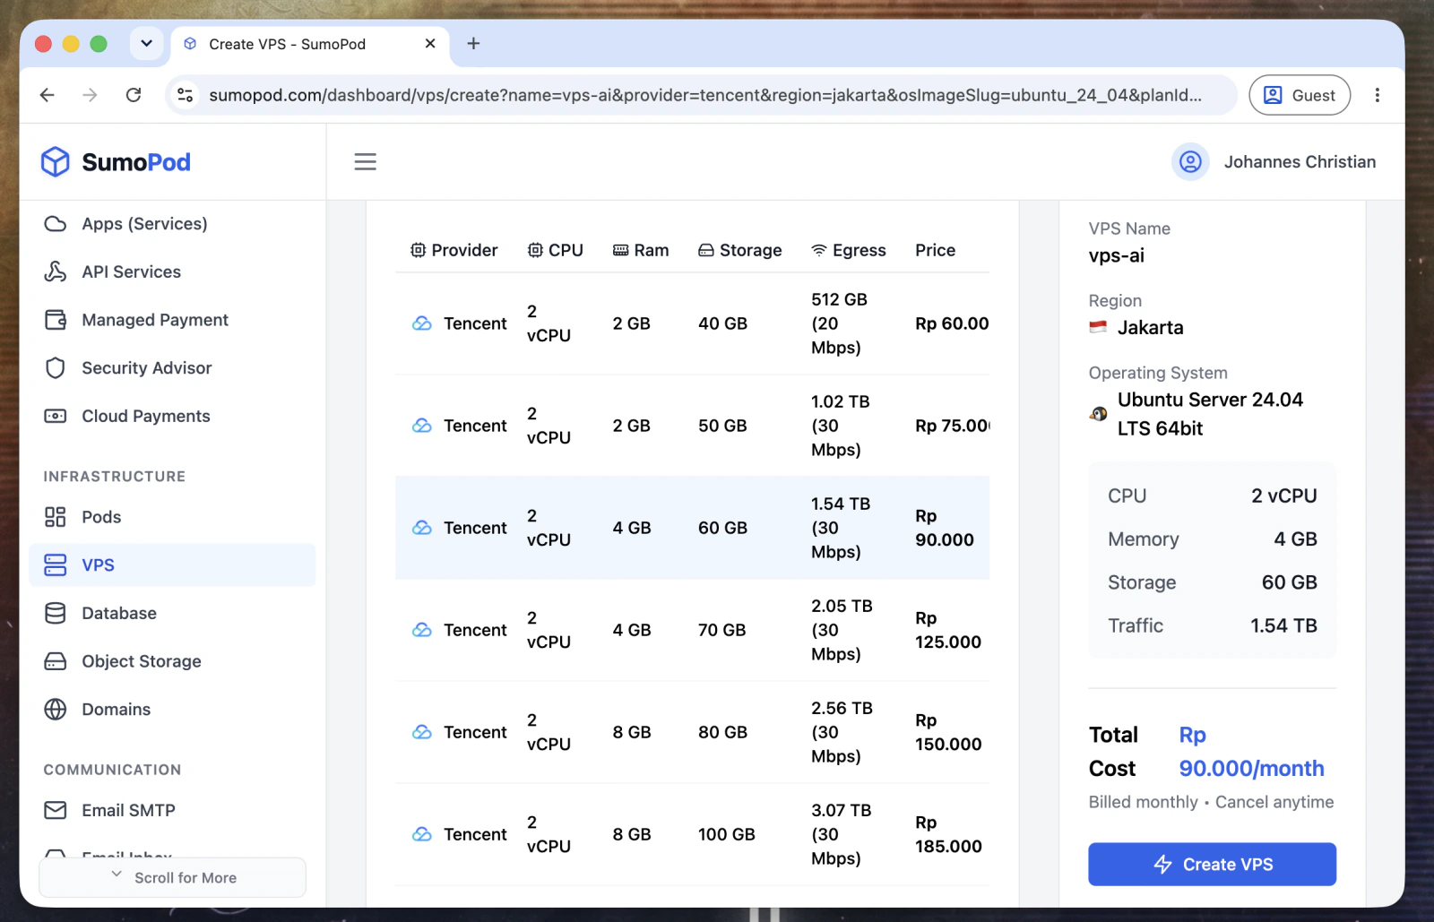Screen dimensions: 1434x922
Task: Click the Cloud Payments banknote icon
Action: click(x=56, y=416)
